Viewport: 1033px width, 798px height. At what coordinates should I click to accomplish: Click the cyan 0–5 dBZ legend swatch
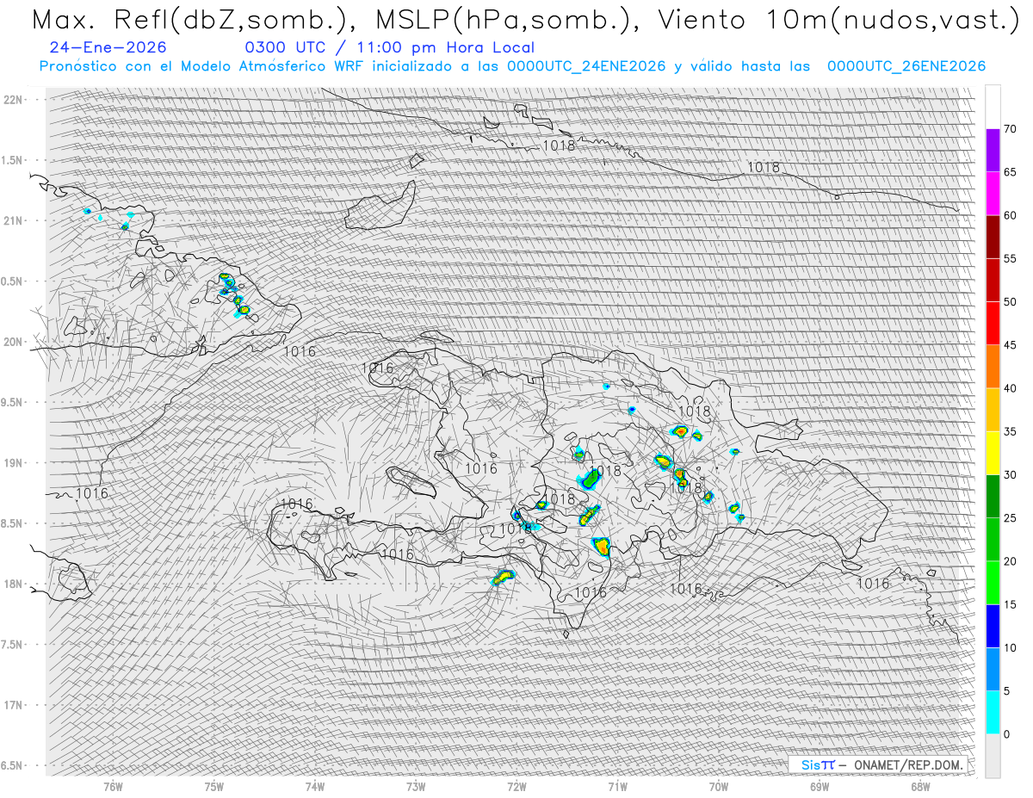993,713
